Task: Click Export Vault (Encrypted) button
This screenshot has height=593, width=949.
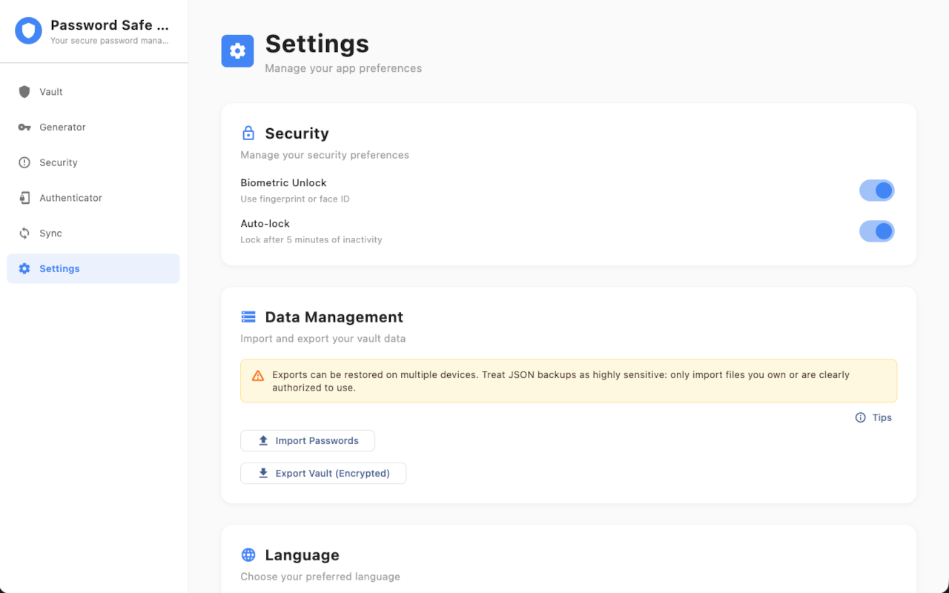Action: click(x=323, y=474)
